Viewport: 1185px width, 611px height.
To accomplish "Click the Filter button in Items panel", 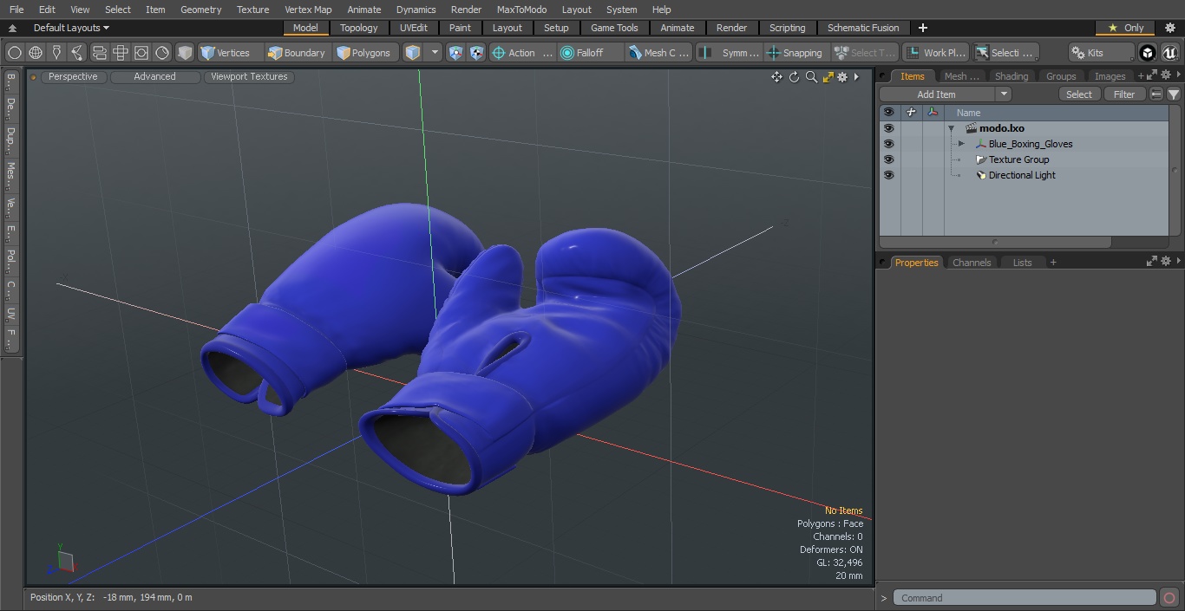I will pyautogui.click(x=1124, y=94).
